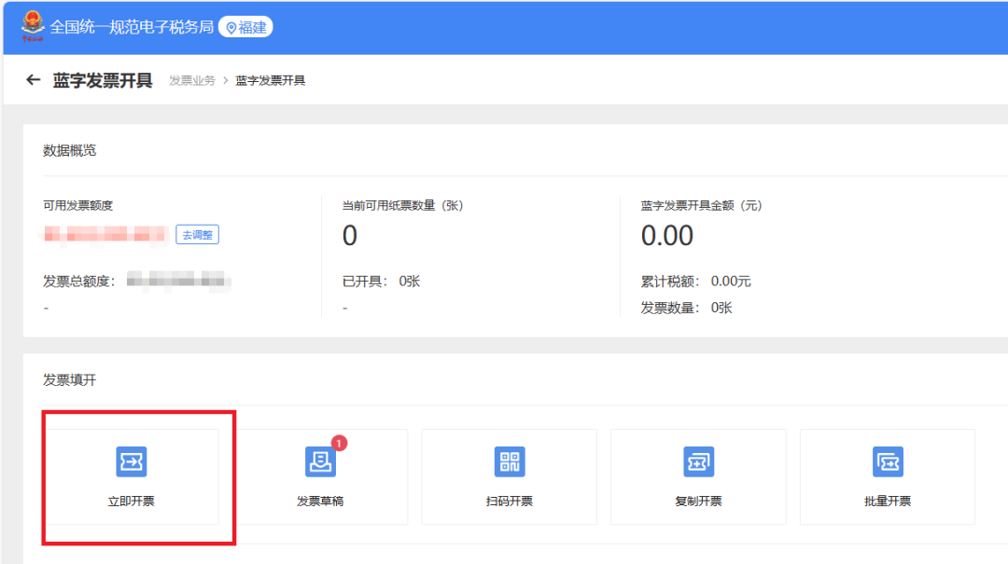Choose the 扫码开票 label
The width and height of the screenshot is (1008, 564).
510,502
